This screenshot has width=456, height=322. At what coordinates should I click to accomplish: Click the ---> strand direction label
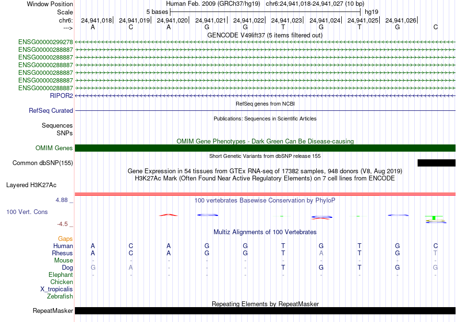pos(68,28)
